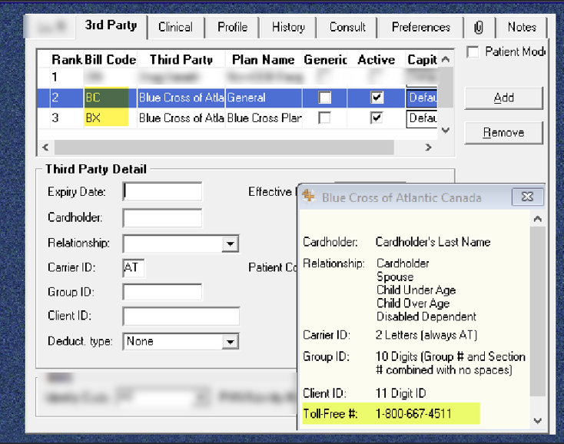Open the Profile tab
The width and height of the screenshot is (564, 444).
(232, 27)
